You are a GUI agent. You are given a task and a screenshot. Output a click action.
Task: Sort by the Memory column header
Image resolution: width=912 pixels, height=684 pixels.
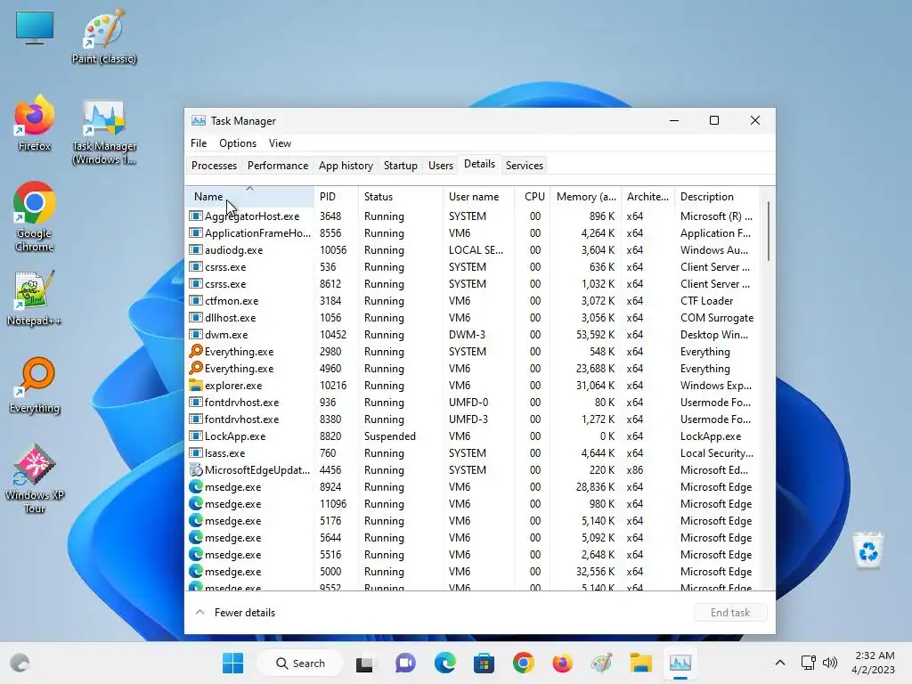(x=586, y=197)
